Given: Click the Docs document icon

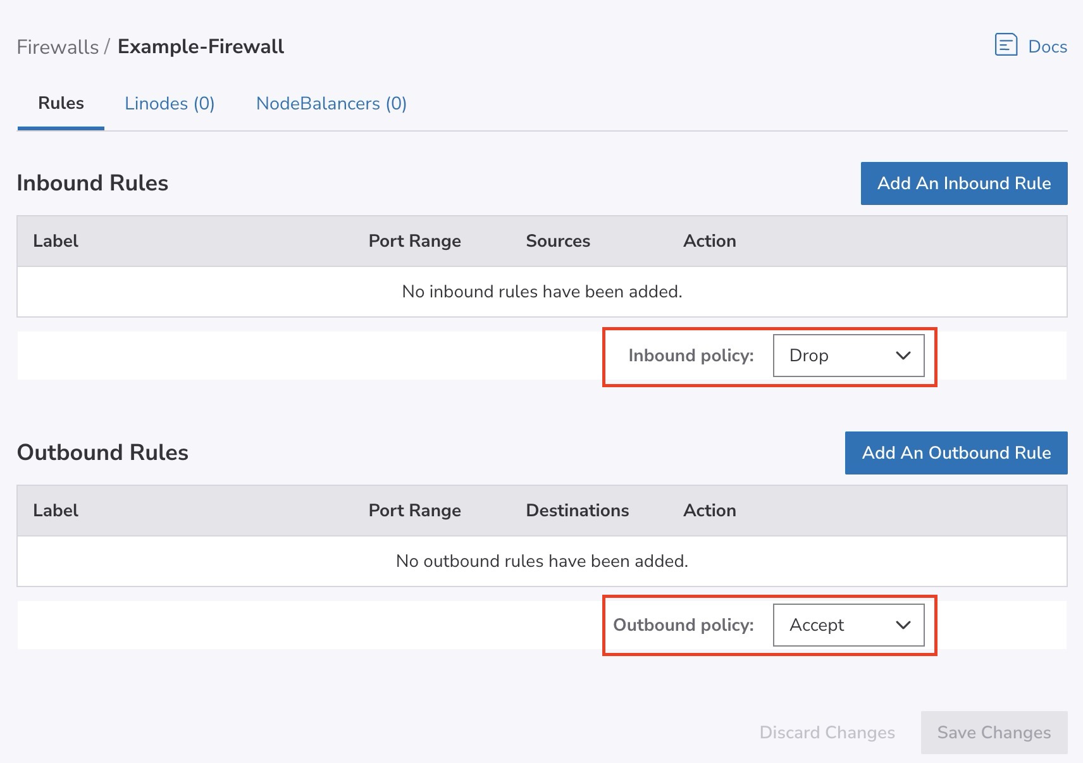Looking at the screenshot, I should [x=1006, y=45].
